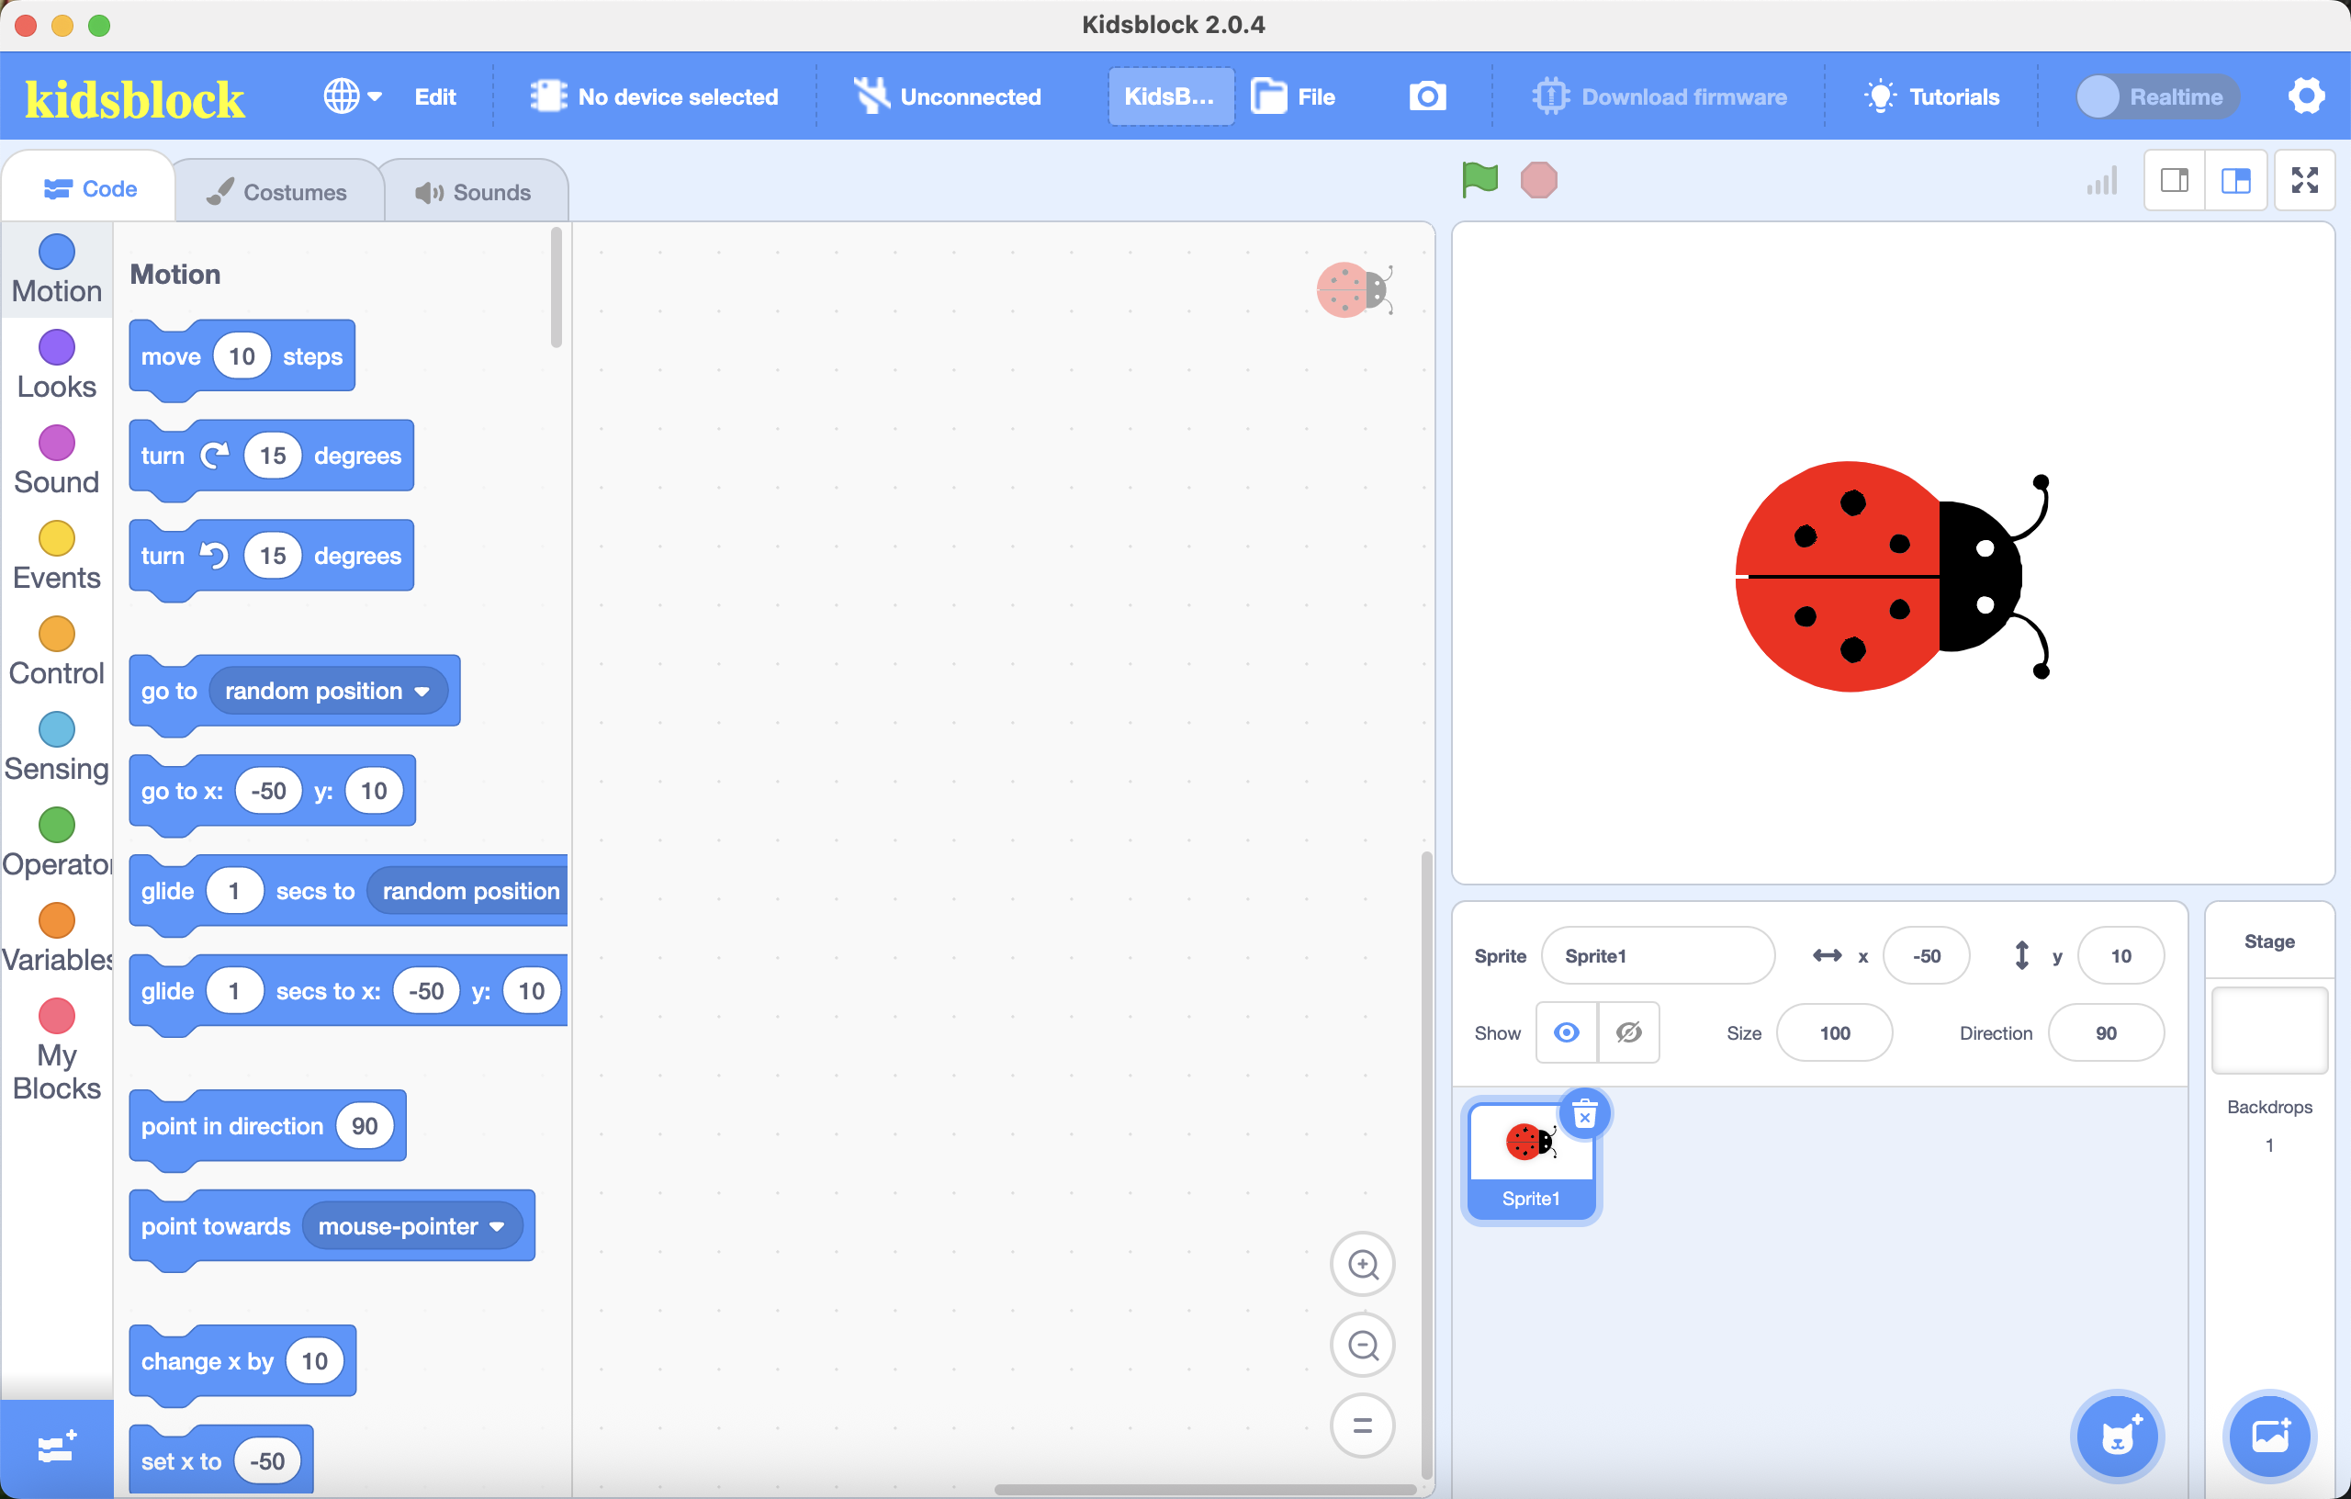This screenshot has height=1499, width=2351.
Task: Switch to small stage layout
Action: [x=2175, y=180]
